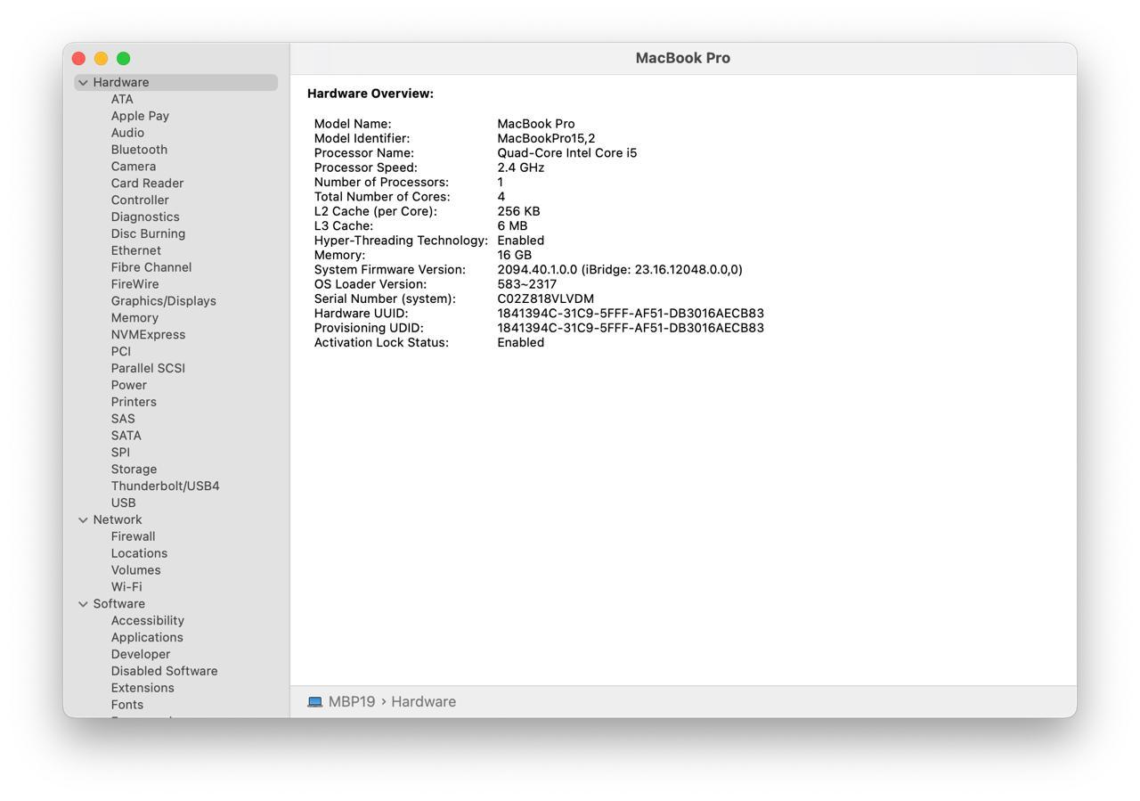Screen dimensions: 1140x801
Task: Click the Hardware UUID value
Action: pyautogui.click(x=630, y=314)
